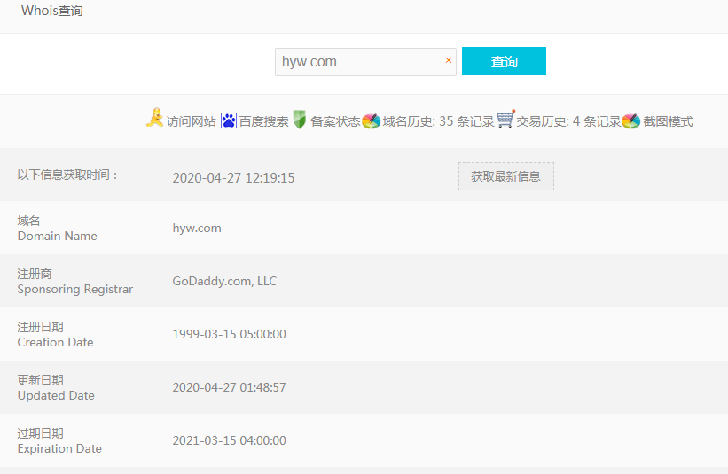Click the hyw.com domain name value
The width and height of the screenshot is (728, 474).
coord(197,228)
